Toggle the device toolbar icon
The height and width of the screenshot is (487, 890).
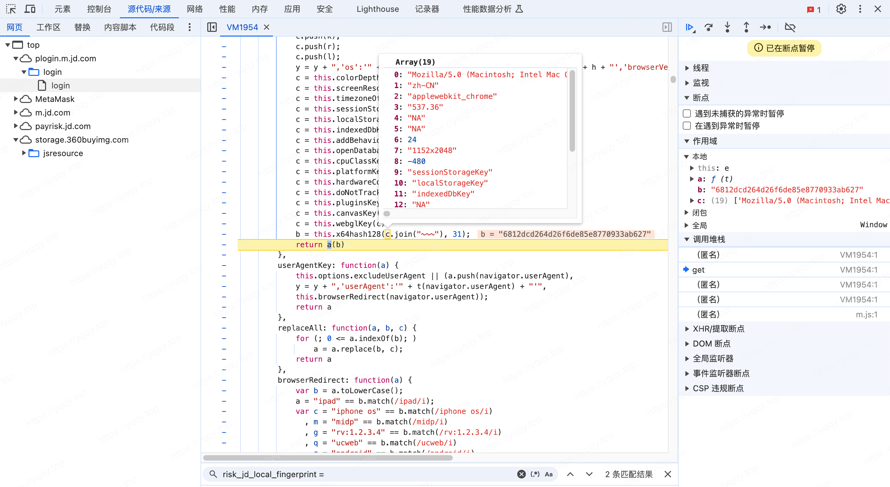click(30, 9)
